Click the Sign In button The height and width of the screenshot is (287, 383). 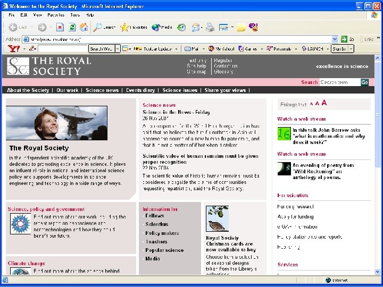[x=339, y=49]
